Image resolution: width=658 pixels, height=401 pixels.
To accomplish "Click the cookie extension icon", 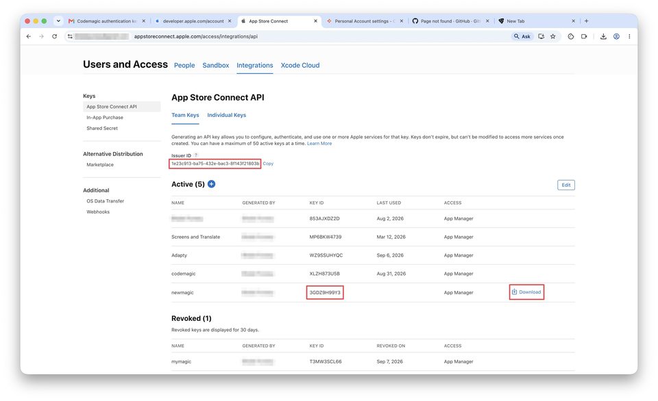I will pyautogui.click(x=571, y=36).
